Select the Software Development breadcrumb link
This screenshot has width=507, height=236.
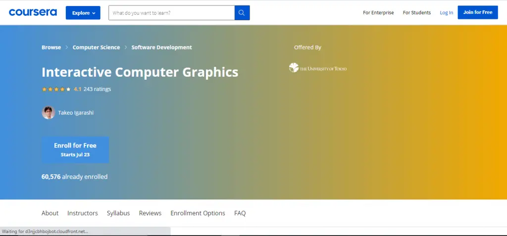[161, 47]
